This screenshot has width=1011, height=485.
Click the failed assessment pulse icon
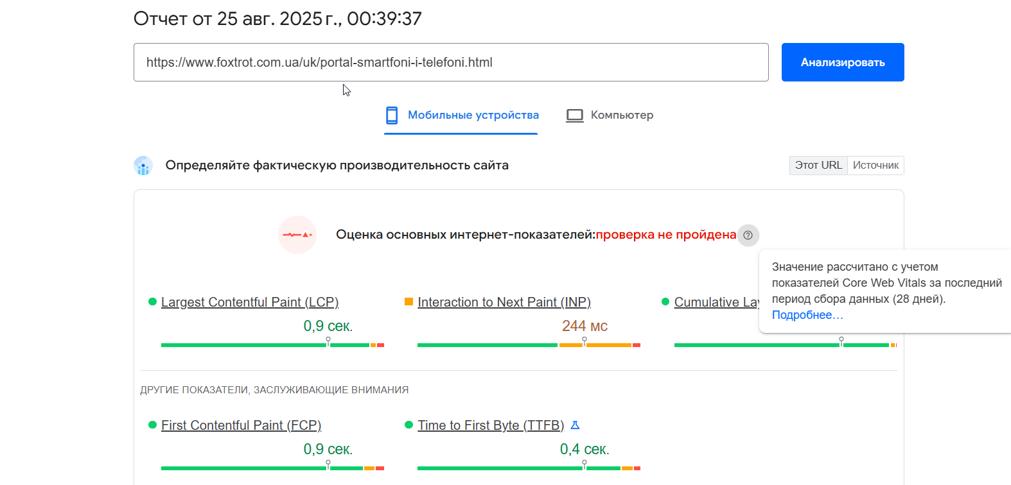tap(297, 235)
